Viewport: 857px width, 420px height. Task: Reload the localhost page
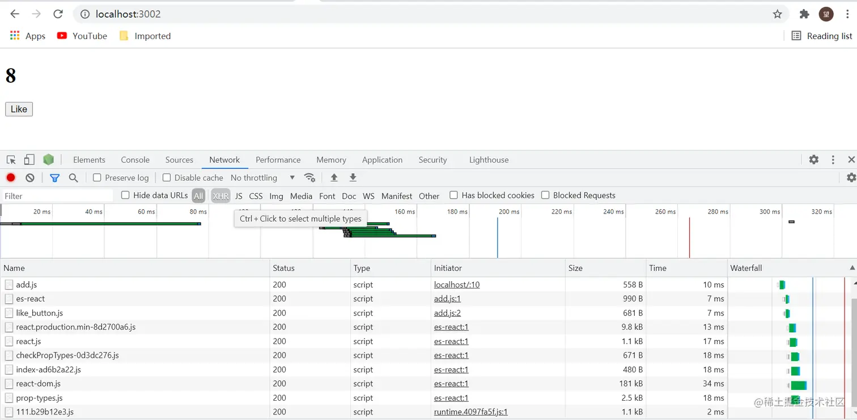click(58, 14)
